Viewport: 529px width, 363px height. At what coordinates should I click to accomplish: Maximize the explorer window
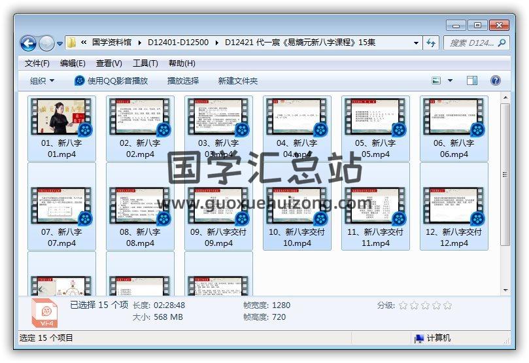pyautogui.click(x=477, y=26)
